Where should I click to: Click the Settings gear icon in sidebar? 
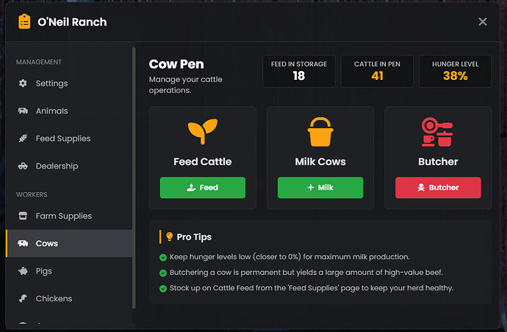pyautogui.click(x=23, y=84)
